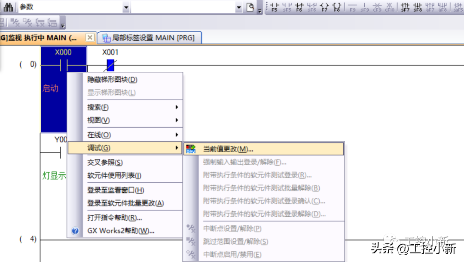This screenshot has height=262, width=464.
Task: Insert open contact with F5 icon
Action: (x=274, y=7)
